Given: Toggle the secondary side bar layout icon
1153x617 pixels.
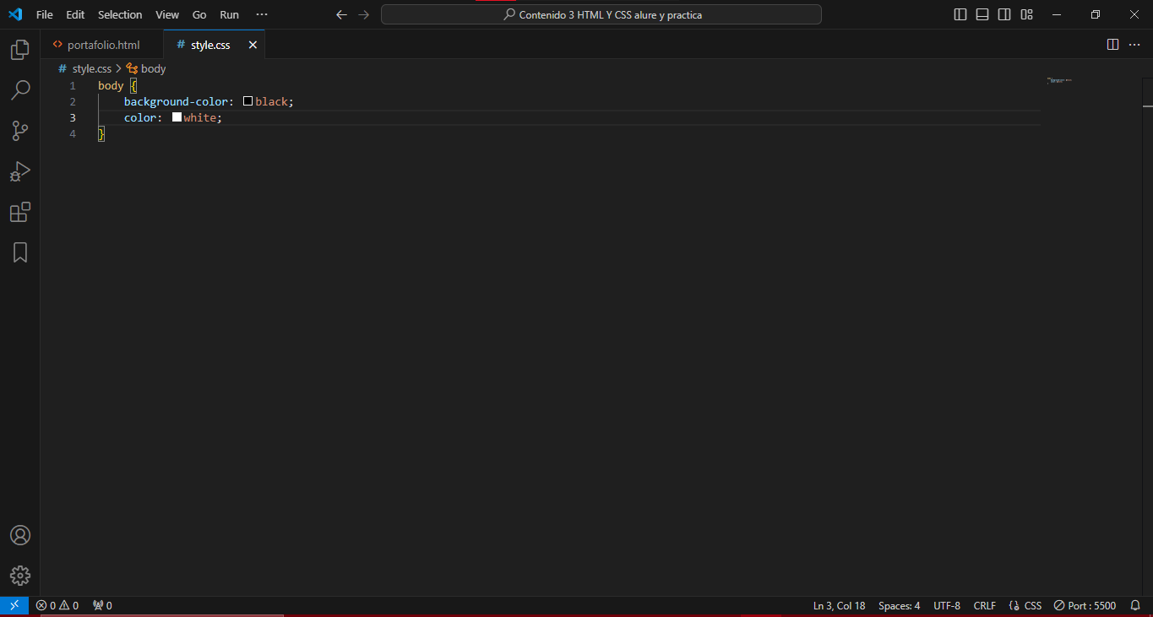Looking at the screenshot, I should coord(1004,14).
